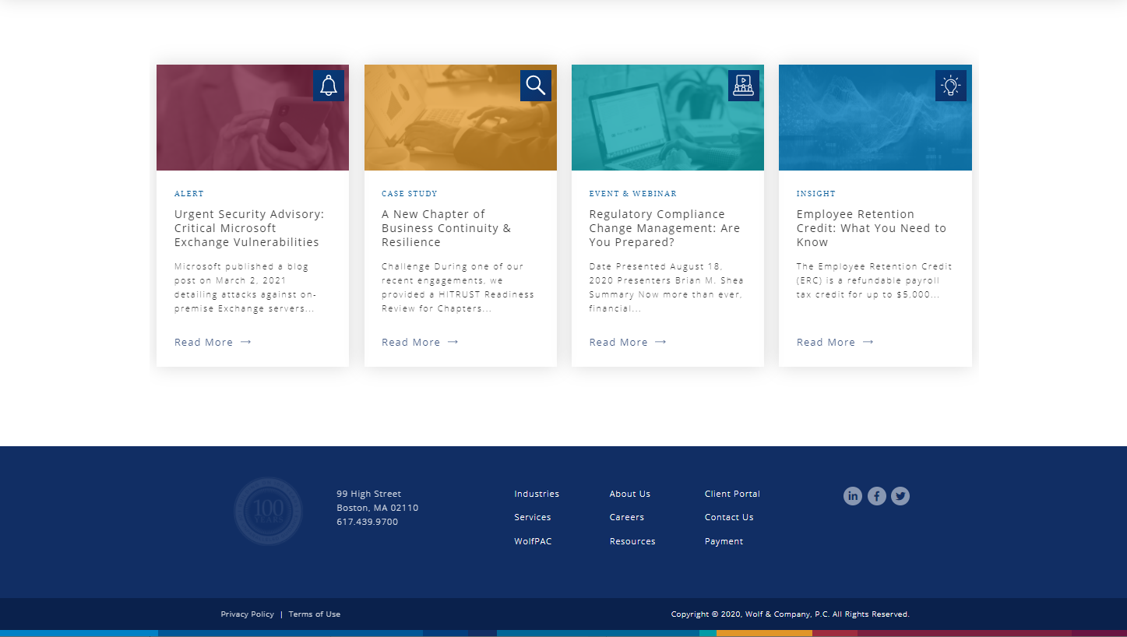Open Employee Retention Credit article title
This screenshot has width=1127, height=637.
click(x=872, y=228)
